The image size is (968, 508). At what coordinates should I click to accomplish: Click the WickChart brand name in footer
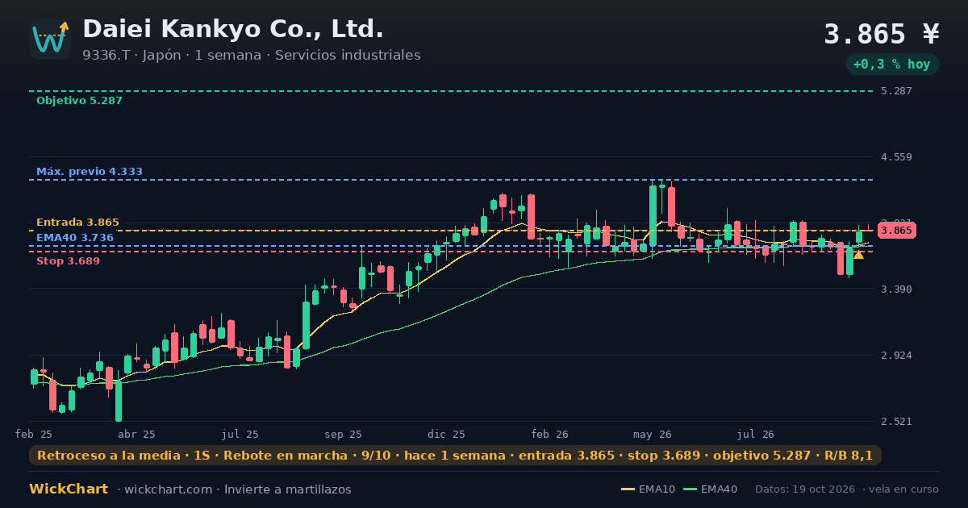point(69,489)
